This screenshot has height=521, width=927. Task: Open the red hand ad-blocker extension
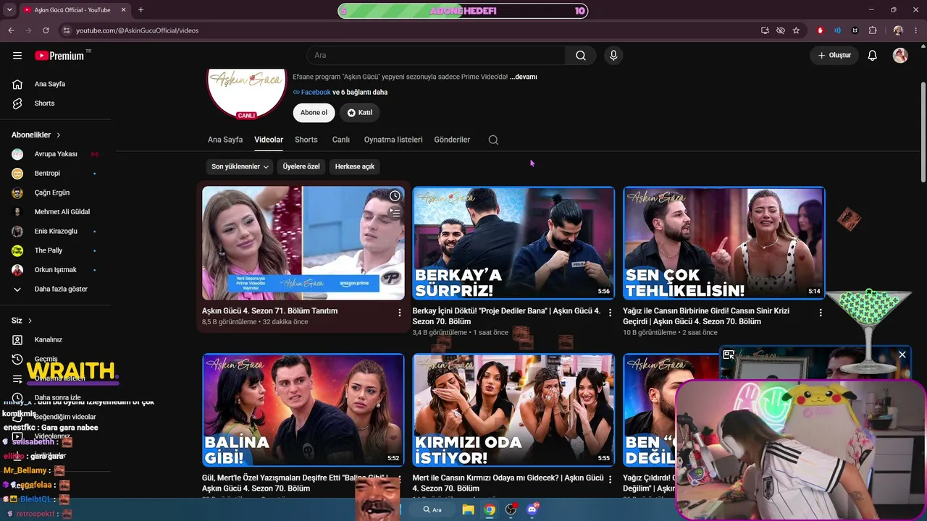[820, 30]
